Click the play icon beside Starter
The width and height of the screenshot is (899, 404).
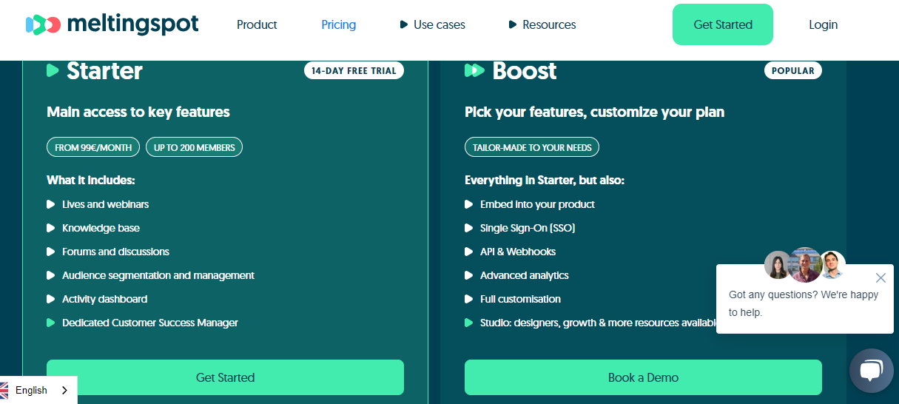click(x=53, y=70)
